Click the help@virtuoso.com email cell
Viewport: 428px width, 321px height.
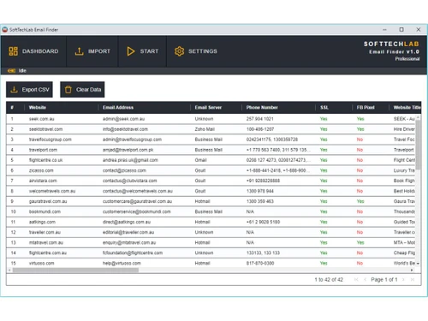click(x=122, y=263)
